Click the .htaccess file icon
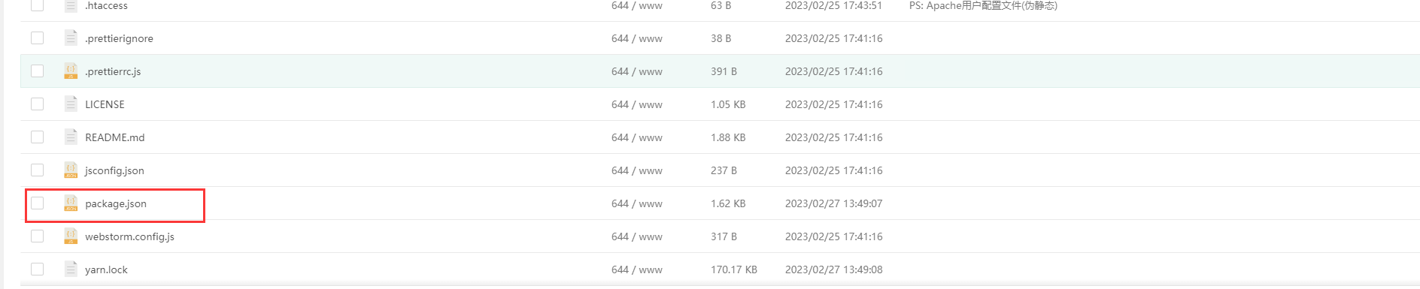The height and width of the screenshot is (289, 1420). (x=71, y=5)
